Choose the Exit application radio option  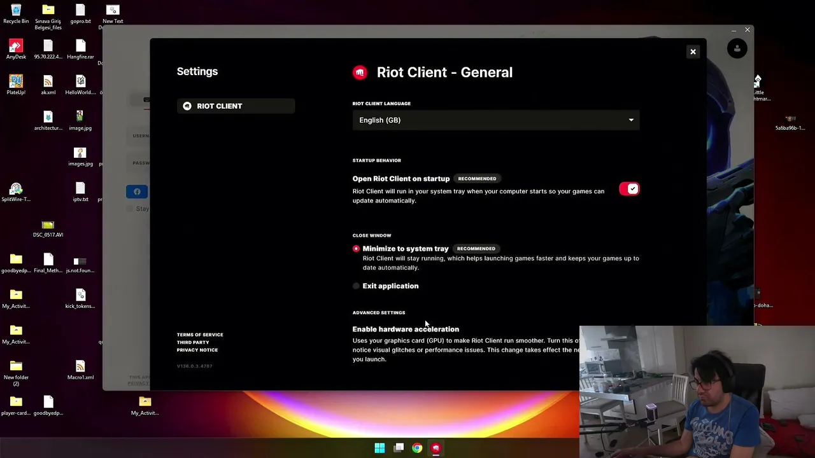[356, 286]
